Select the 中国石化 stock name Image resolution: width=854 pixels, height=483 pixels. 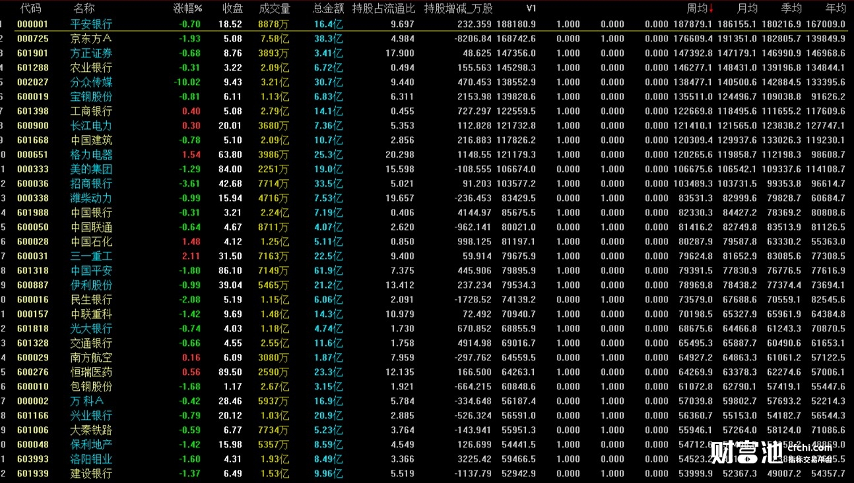pyautogui.click(x=91, y=242)
